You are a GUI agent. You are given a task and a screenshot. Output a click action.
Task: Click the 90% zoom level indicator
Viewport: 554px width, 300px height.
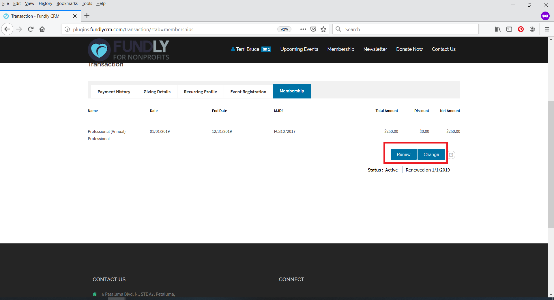(284, 29)
